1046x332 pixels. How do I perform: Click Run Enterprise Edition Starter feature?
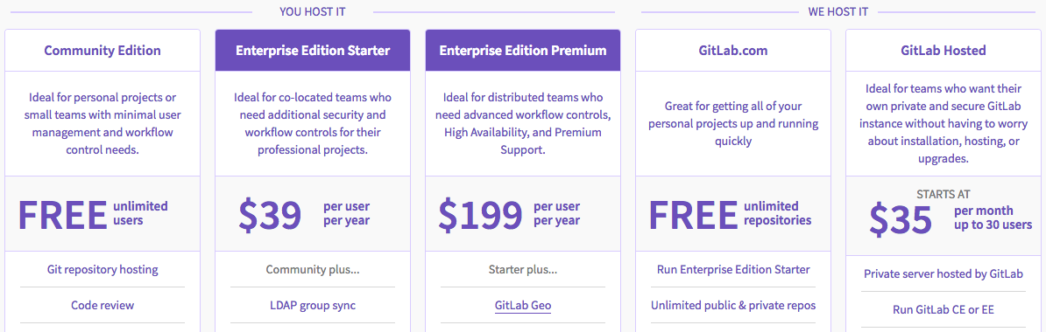click(733, 269)
